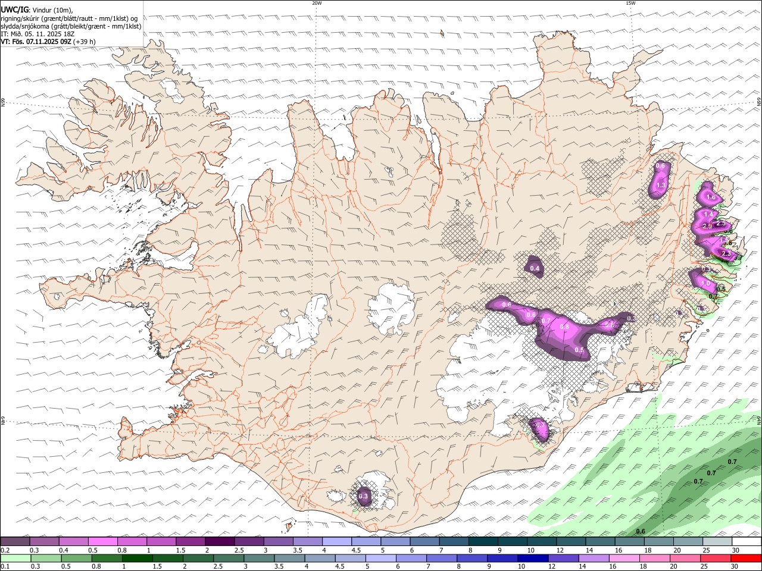Pick the pale grey snow swatch labeled 25

tap(718, 542)
